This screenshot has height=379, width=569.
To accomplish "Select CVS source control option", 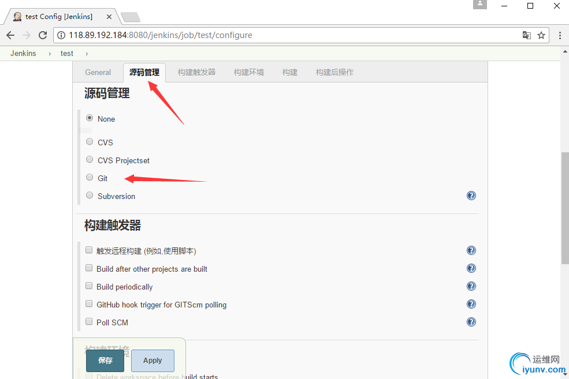I will point(90,142).
